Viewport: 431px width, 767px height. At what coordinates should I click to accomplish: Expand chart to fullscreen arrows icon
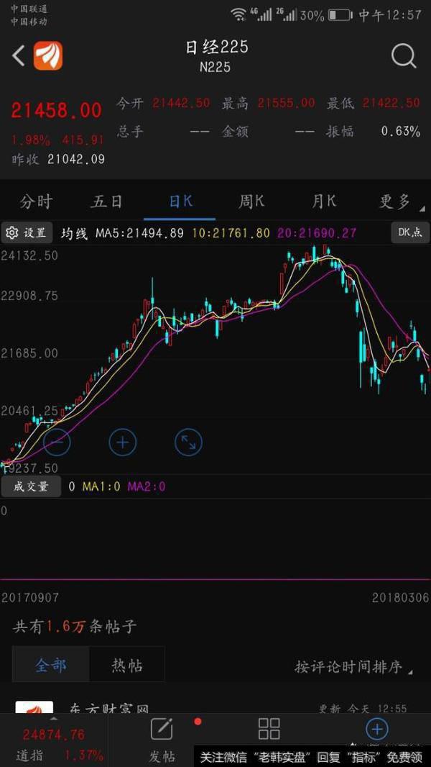pyautogui.click(x=188, y=442)
